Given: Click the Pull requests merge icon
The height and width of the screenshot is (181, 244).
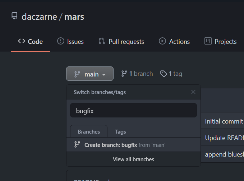Looking at the screenshot, I should (x=102, y=41).
